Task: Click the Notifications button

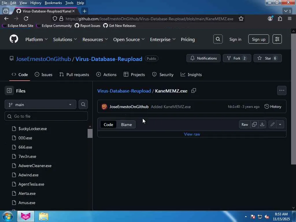Action: pos(203,58)
